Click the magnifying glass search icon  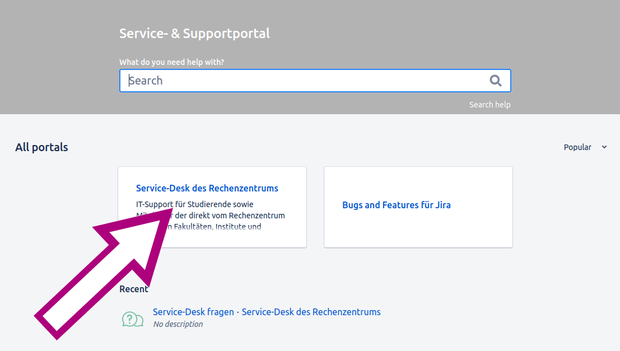pyautogui.click(x=495, y=81)
